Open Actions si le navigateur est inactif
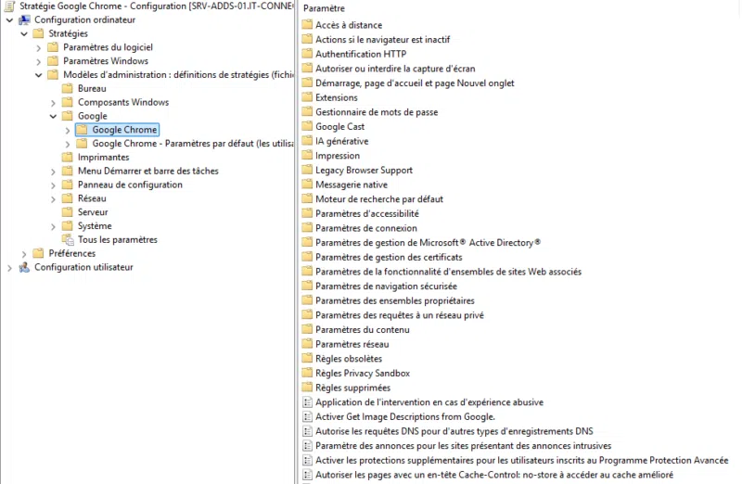This screenshot has height=484, width=742. 382,39
